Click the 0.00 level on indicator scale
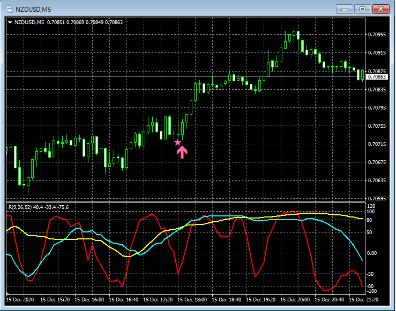Viewport: 396px width, 311px height. pos(372,253)
